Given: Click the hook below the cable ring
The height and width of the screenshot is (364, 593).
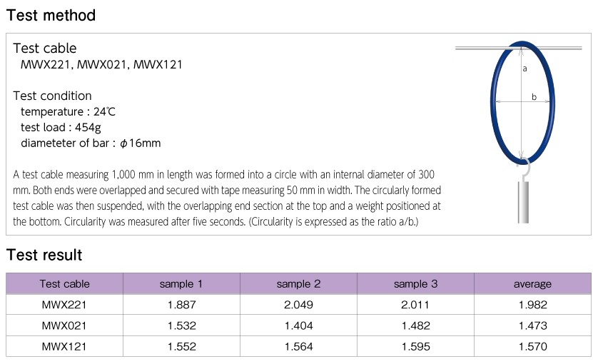Looking at the screenshot, I should (x=526, y=169).
